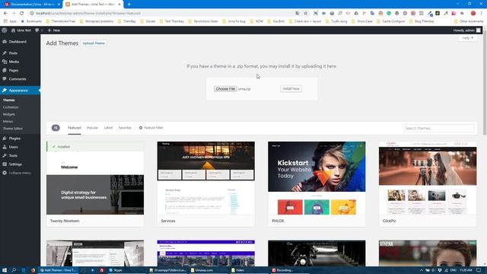Collapse the admin sidebar menu

(17, 173)
